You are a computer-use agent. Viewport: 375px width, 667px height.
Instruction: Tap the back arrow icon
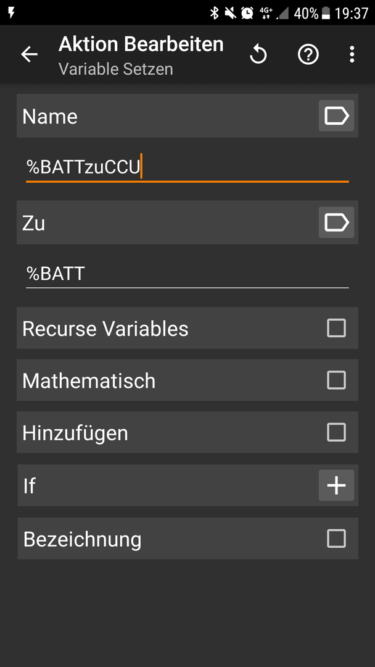click(30, 54)
